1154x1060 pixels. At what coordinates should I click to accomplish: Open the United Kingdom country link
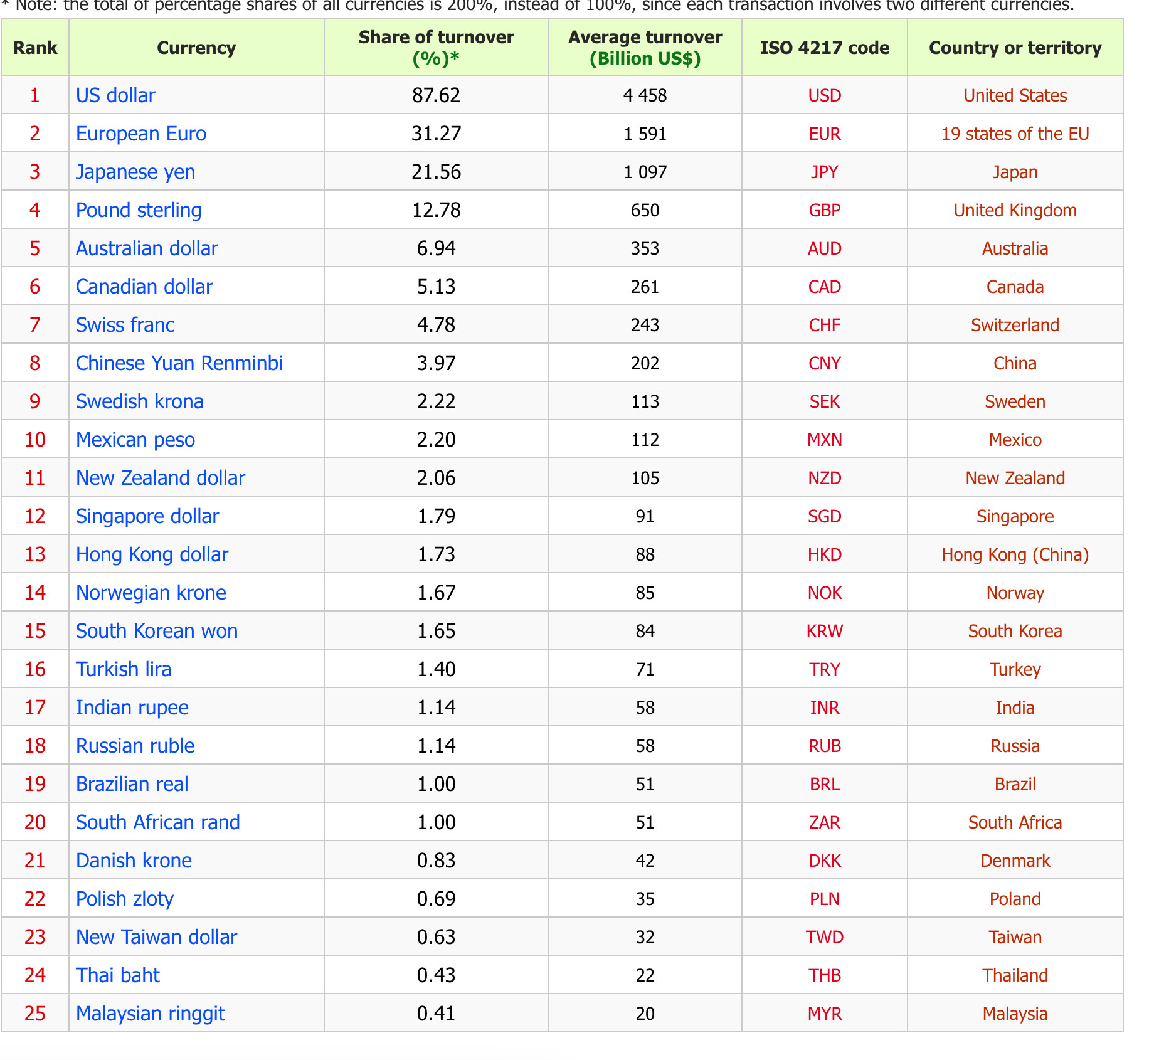point(1015,210)
